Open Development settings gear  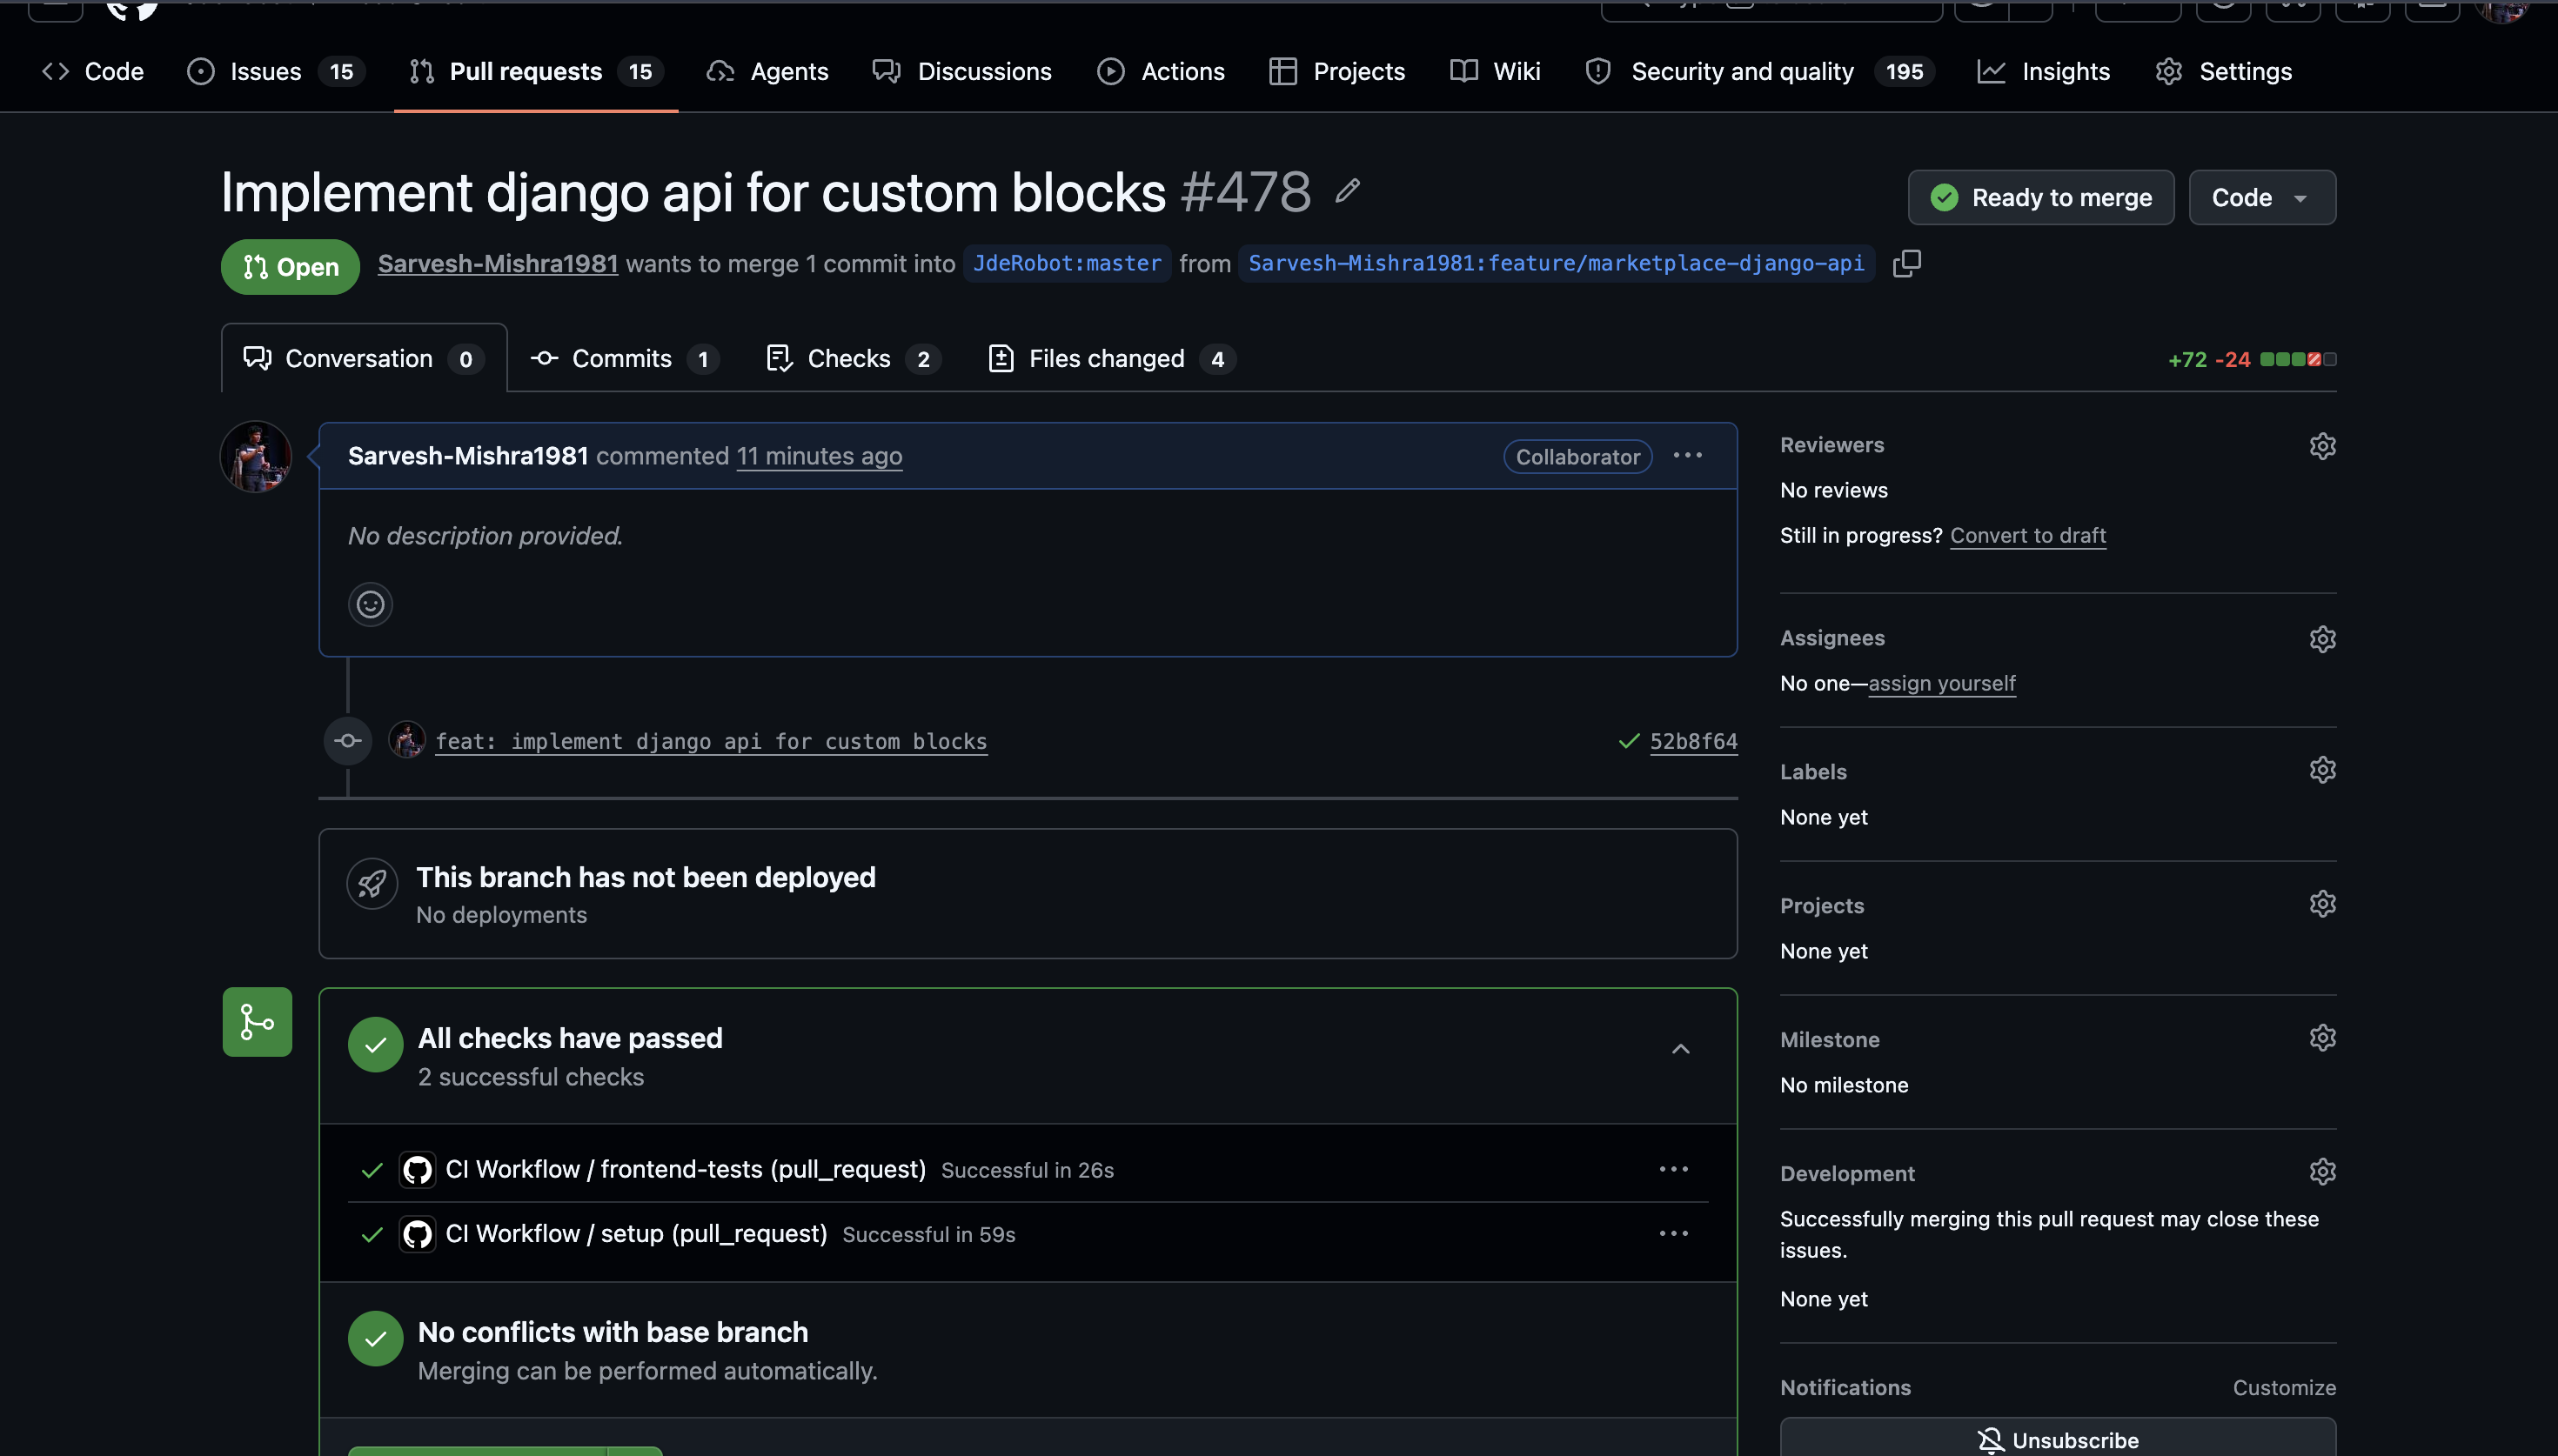point(2322,1172)
